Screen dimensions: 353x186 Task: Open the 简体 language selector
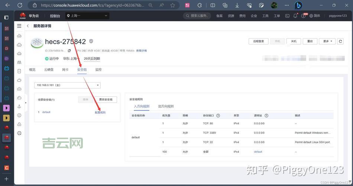(x=315, y=16)
